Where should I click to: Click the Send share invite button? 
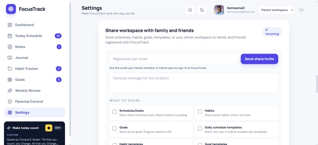[259, 59]
